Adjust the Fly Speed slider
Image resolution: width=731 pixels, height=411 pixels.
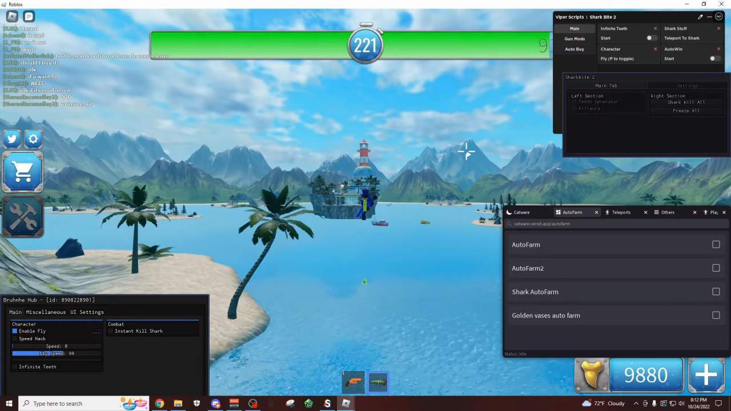click(x=57, y=354)
